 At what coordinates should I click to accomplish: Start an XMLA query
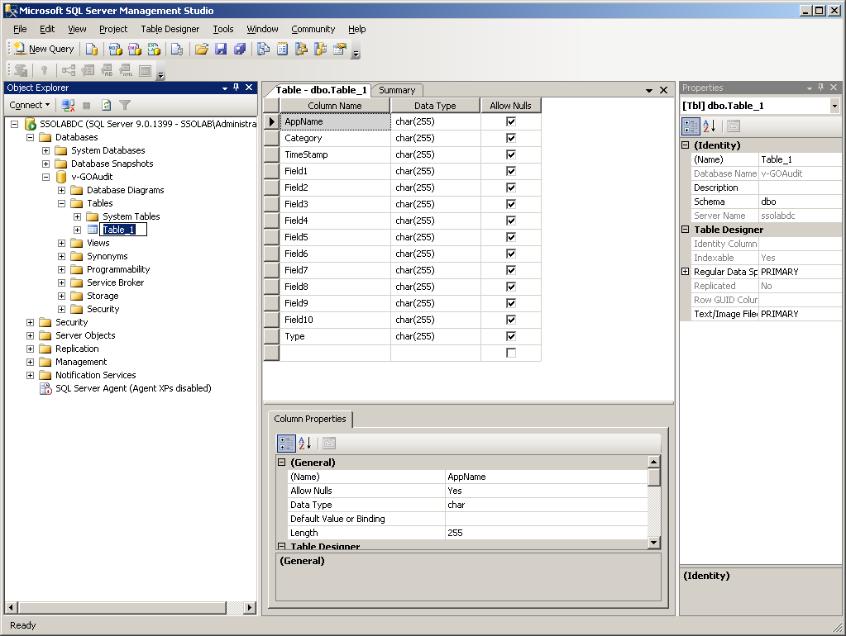(x=155, y=49)
